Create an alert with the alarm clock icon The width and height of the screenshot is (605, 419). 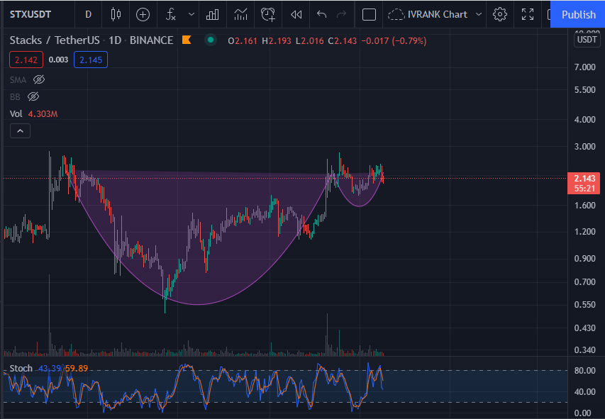(x=268, y=15)
